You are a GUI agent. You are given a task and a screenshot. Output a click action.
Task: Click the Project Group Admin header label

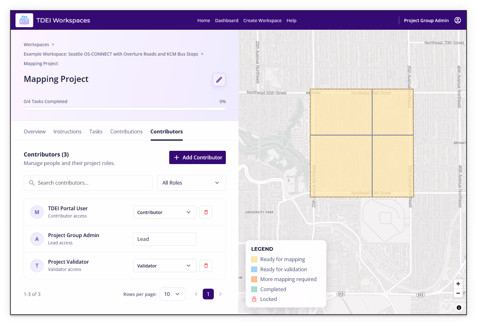point(426,21)
